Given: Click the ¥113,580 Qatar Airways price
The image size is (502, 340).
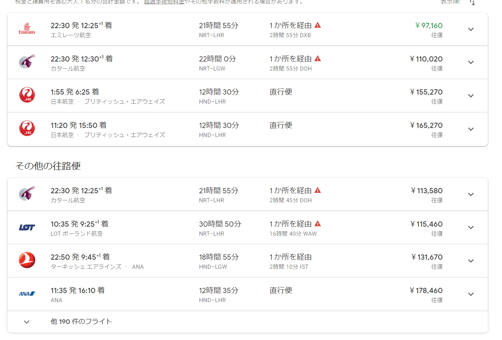Looking at the screenshot, I should click(x=427, y=191).
